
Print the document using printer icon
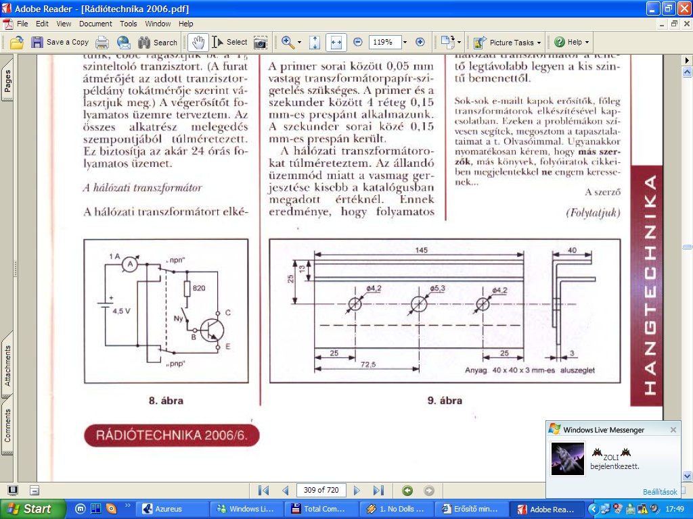click(x=102, y=43)
